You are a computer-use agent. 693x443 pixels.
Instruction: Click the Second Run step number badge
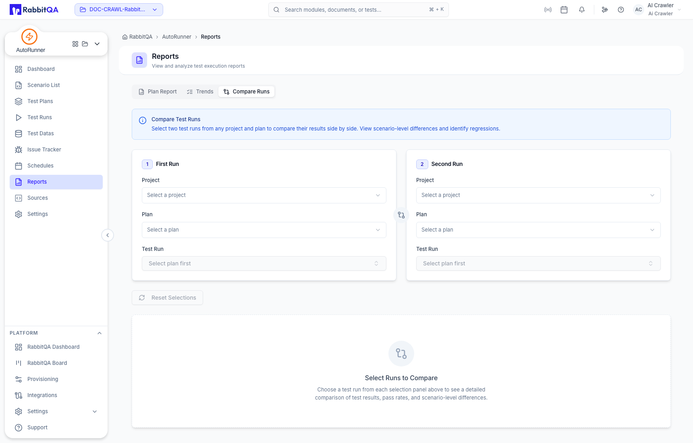pos(422,164)
